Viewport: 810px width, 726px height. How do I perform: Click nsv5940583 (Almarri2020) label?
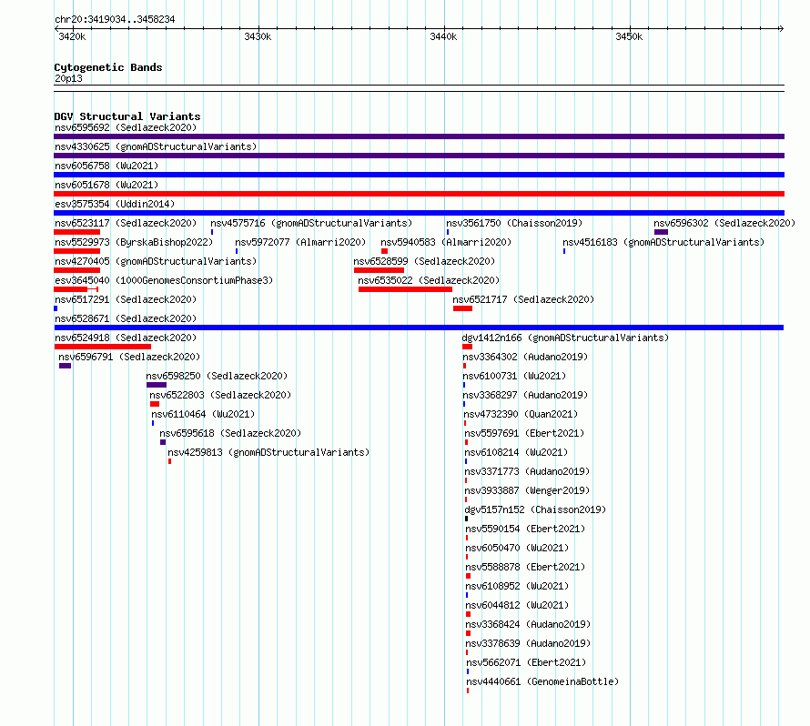[x=446, y=242]
